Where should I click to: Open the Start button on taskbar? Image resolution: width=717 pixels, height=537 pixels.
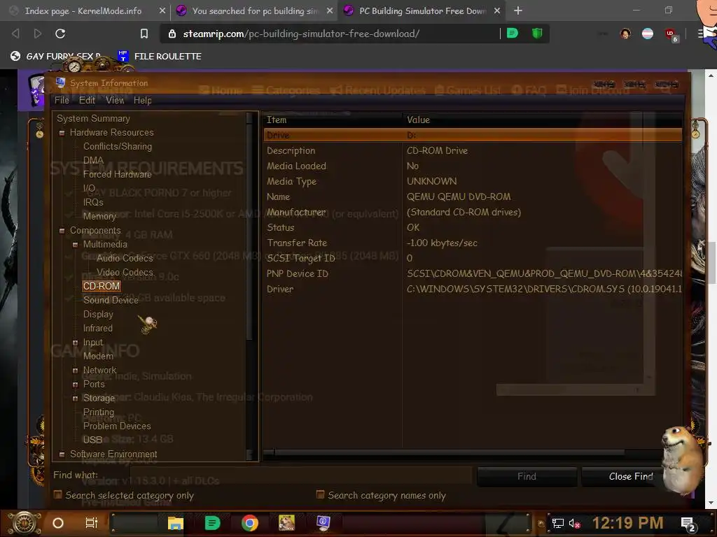(25, 523)
